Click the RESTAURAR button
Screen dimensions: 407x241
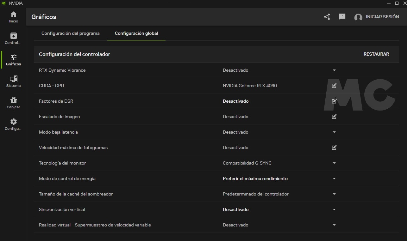[376, 54]
